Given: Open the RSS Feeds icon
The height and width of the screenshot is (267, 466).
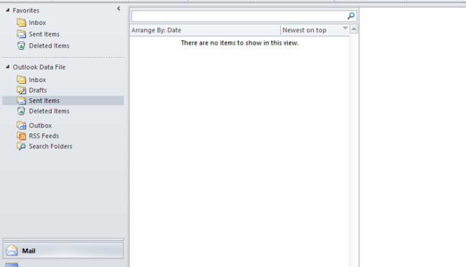Looking at the screenshot, I should pos(22,136).
